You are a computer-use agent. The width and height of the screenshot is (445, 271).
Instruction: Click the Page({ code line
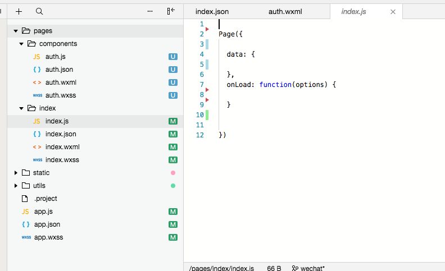pyautogui.click(x=230, y=34)
